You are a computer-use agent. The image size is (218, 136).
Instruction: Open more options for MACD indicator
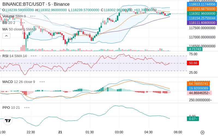click(x=42, y=82)
